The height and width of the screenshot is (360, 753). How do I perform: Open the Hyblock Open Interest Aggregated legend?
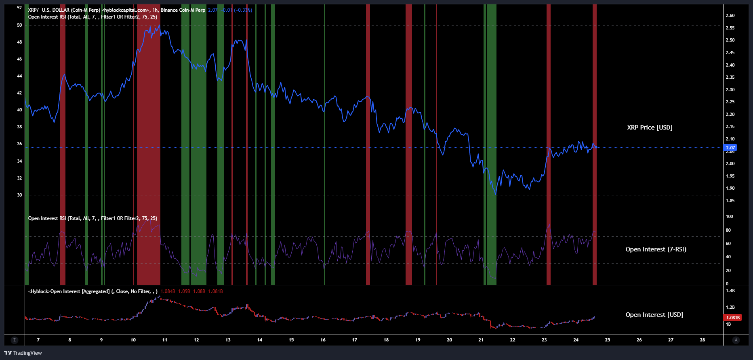[x=93, y=291]
